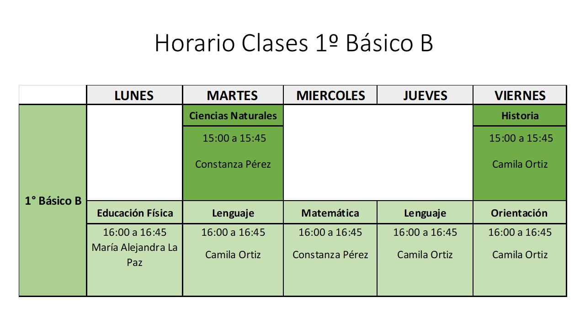
Task: Click the Ciencias Naturales subject cell
Action: coord(233,116)
